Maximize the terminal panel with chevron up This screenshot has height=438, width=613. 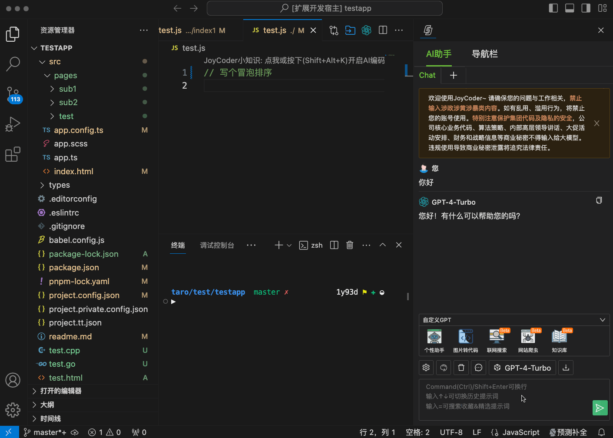[x=383, y=245]
